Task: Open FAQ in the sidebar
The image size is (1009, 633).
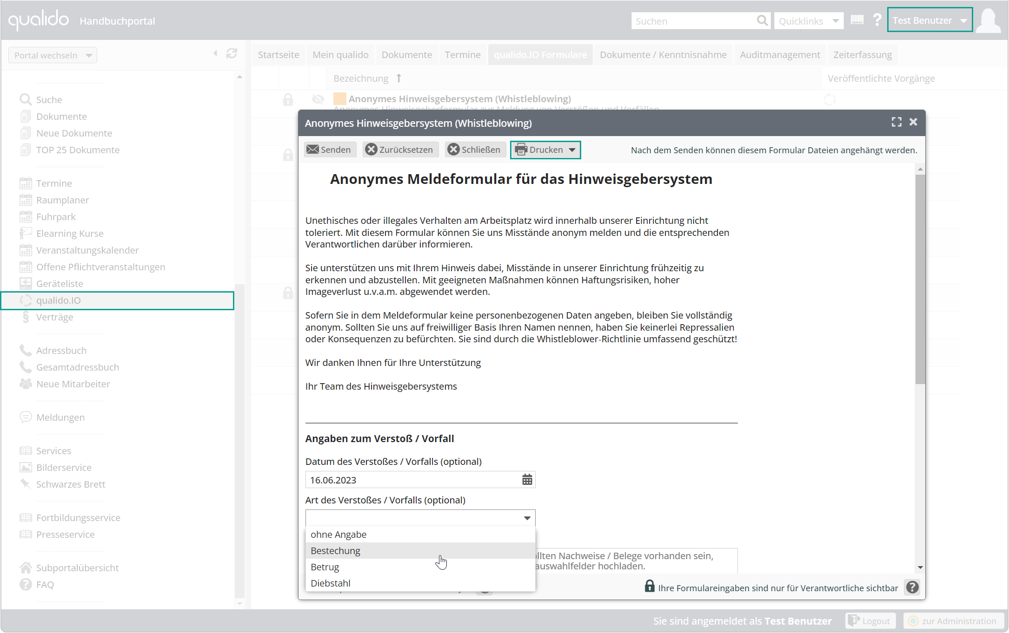Action: [45, 585]
